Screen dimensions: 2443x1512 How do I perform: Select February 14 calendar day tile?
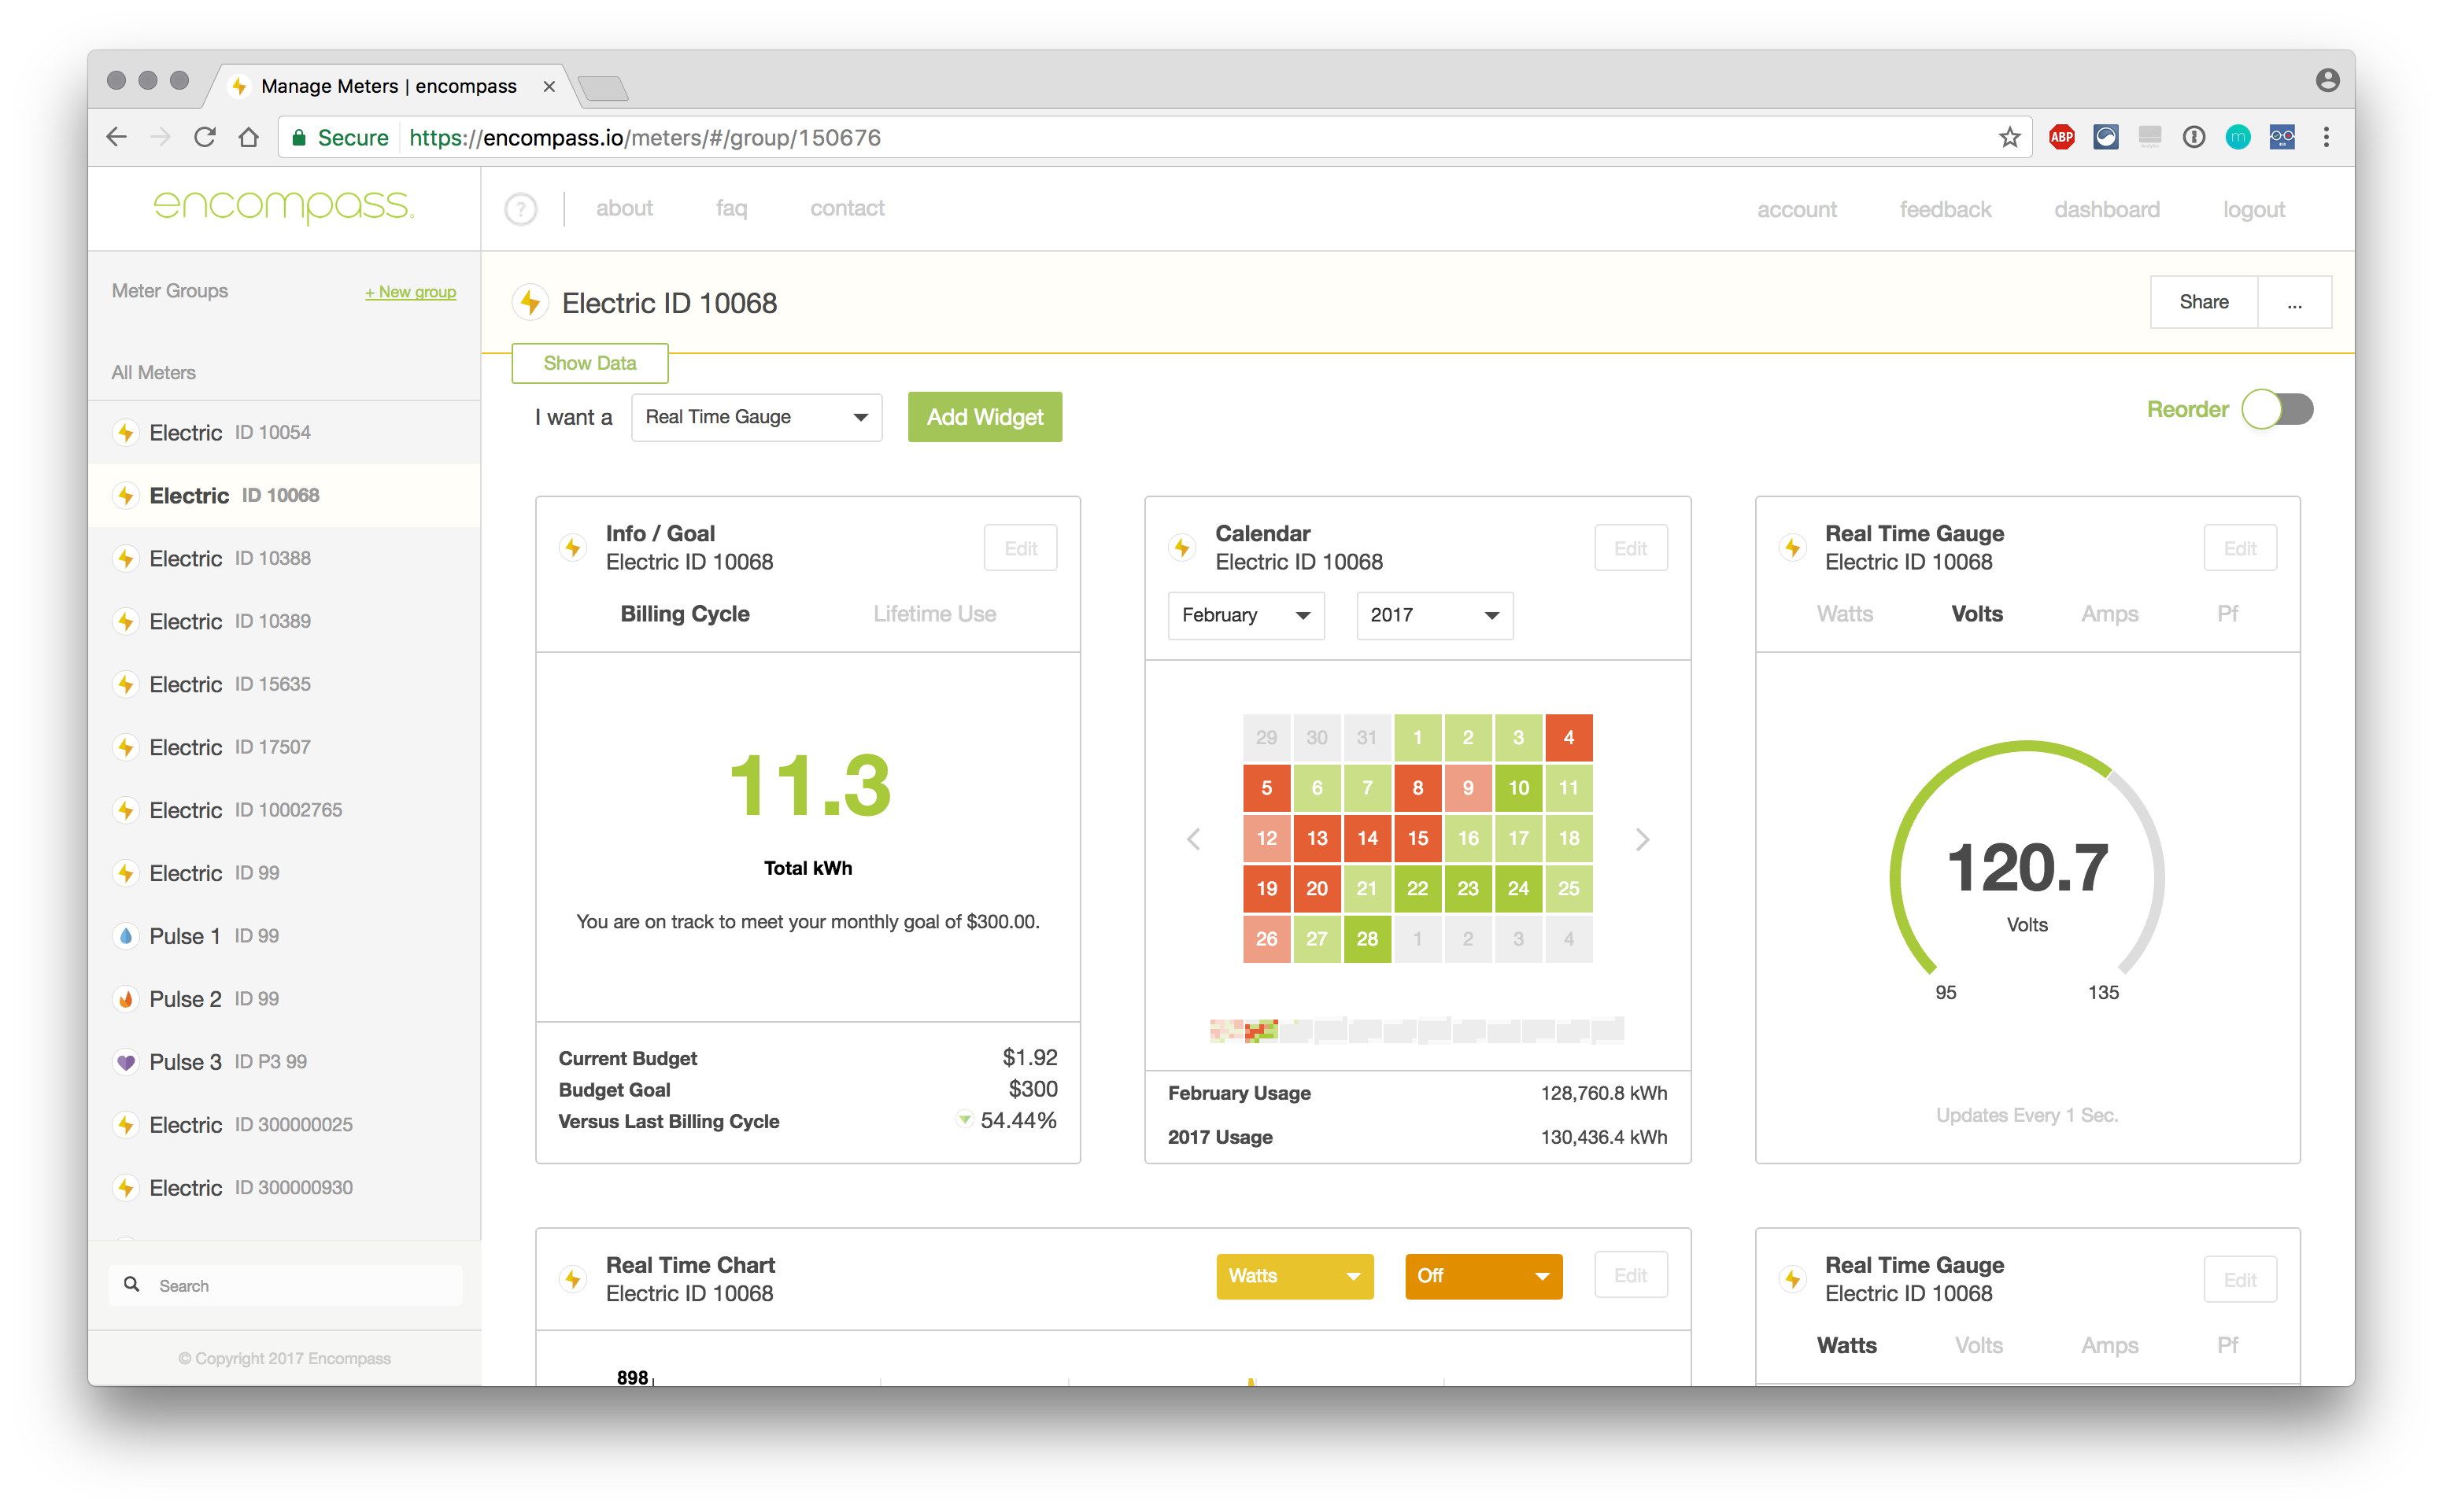tap(1366, 838)
